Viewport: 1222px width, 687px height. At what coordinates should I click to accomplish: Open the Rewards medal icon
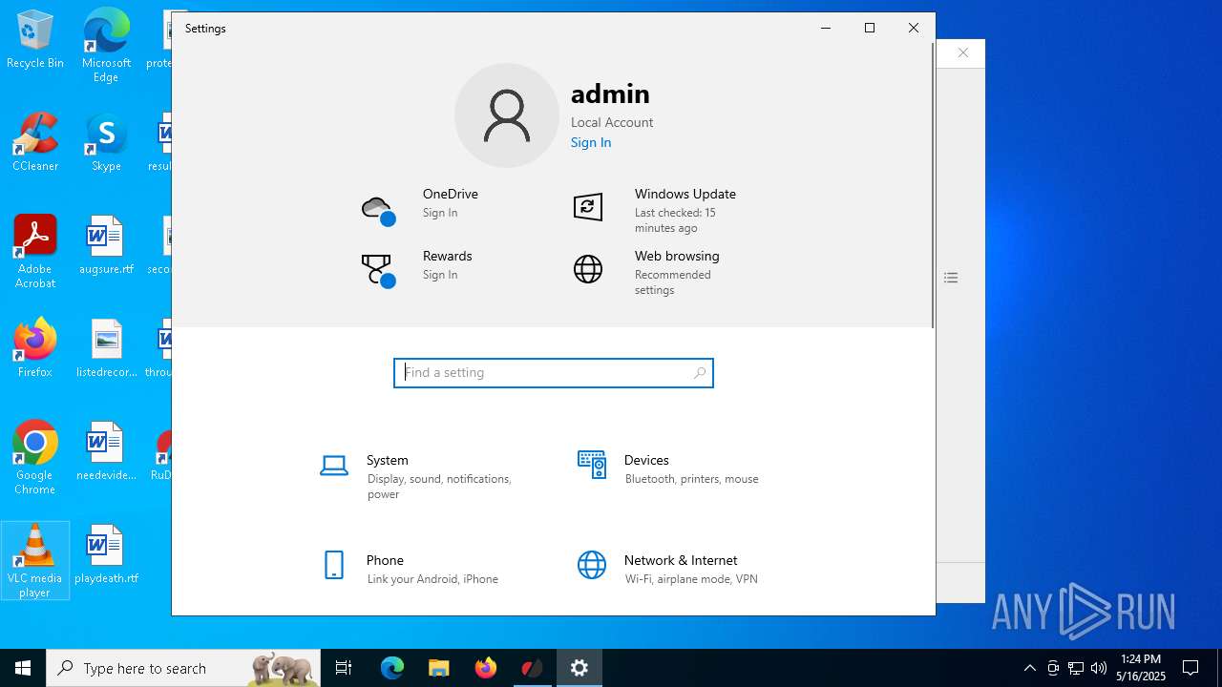[378, 271]
